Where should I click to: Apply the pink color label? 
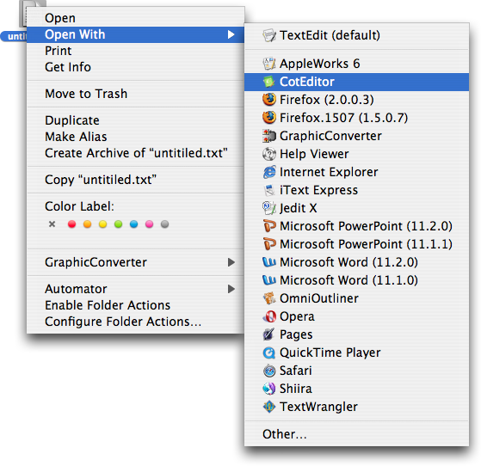point(150,224)
